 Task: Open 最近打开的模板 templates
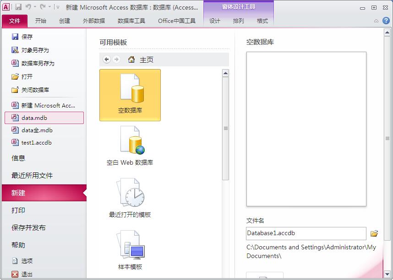(130, 198)
